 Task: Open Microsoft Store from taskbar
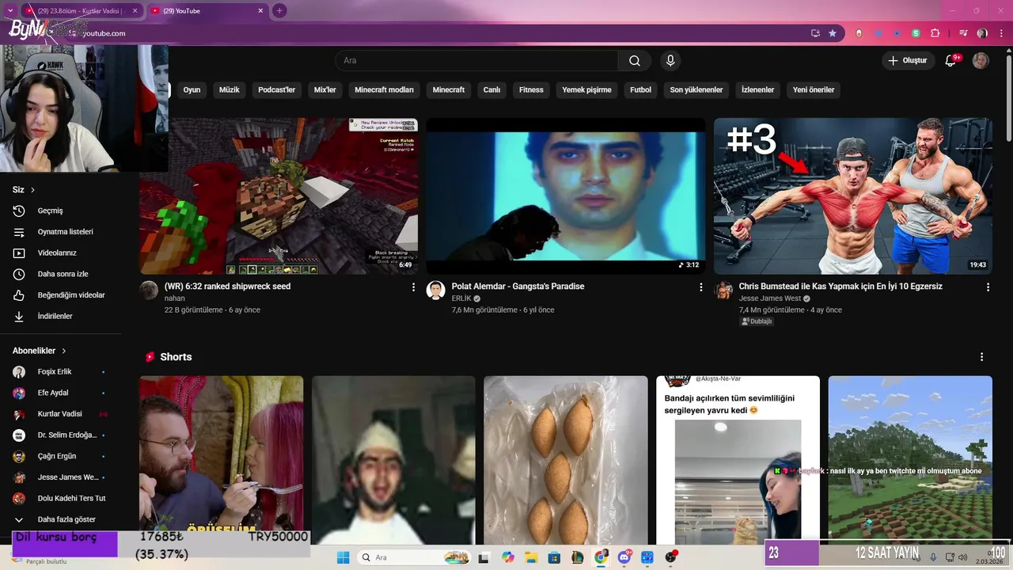tap(554, 557)
